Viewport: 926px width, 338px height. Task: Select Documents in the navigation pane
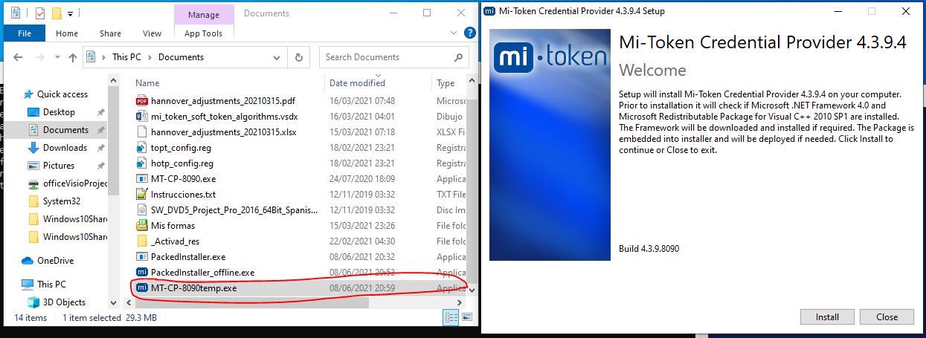65,130
